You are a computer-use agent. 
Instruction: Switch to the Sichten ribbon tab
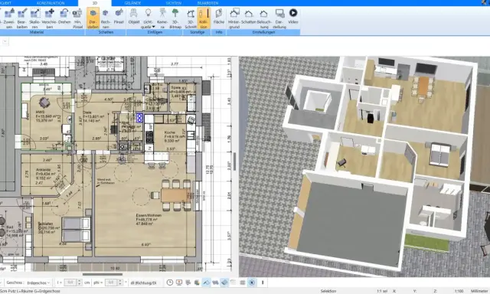tap(174, 3)
